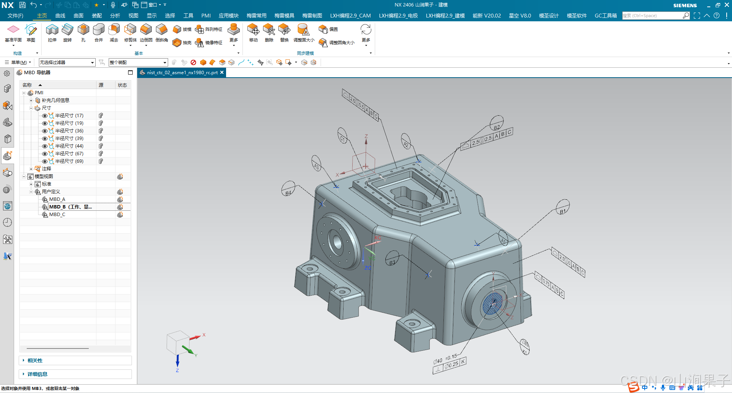Click the 镜像特征 mirror feature tool
This screenshot has height=393, width=732.
tap(209, 43)
